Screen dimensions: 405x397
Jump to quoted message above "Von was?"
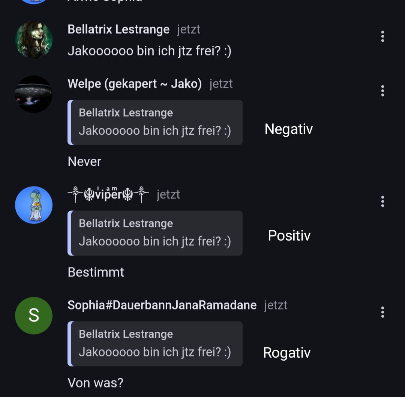tap(155, 344)
